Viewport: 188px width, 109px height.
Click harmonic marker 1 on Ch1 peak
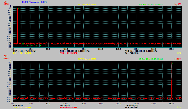[x=19, y=9]
